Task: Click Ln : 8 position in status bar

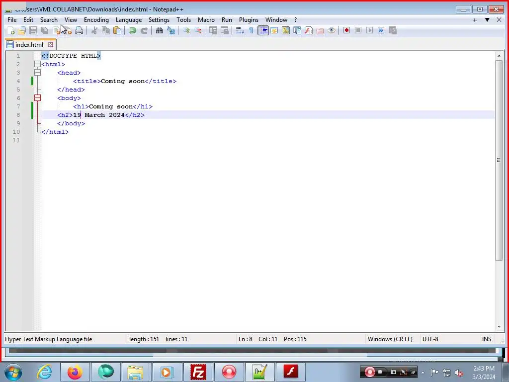Action: click(246, 339)
